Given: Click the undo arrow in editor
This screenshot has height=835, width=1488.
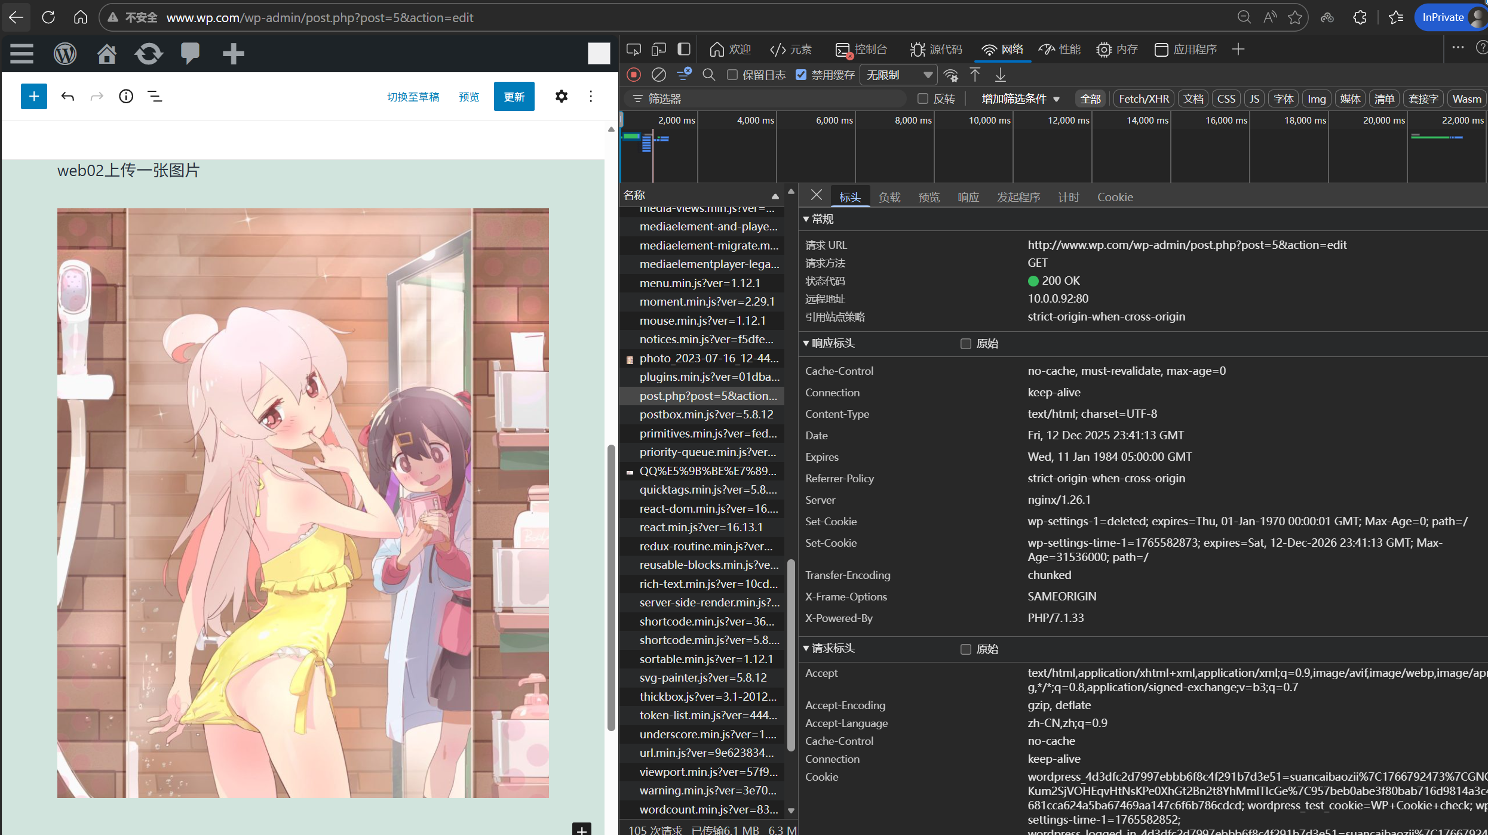Looking at the screenshot, I should tap(68, 97).
